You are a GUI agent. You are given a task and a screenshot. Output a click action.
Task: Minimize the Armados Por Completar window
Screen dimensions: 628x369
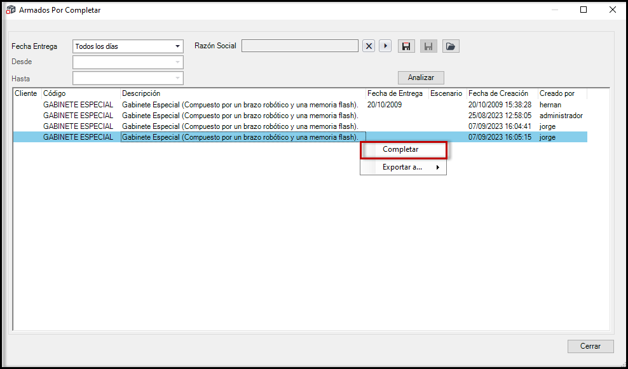(555, 10)
